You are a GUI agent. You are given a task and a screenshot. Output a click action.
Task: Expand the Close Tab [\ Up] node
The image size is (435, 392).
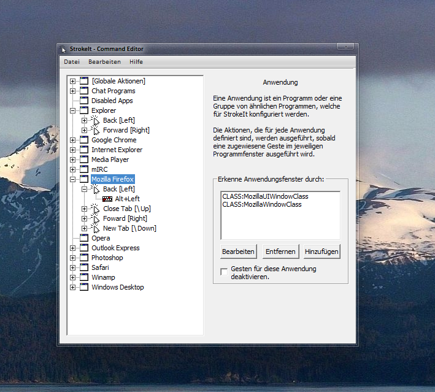[x=84, y=209]
